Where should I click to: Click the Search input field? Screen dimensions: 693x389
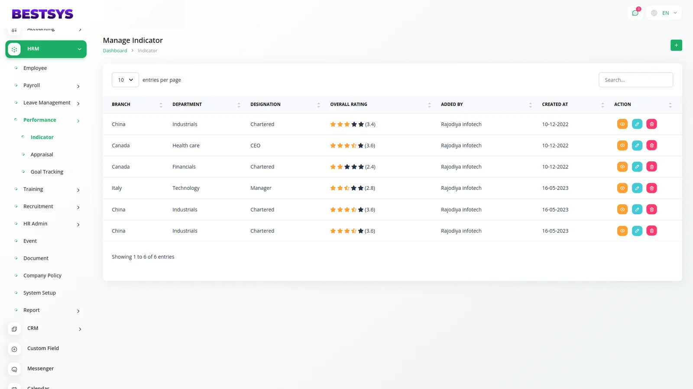point(635,80)
